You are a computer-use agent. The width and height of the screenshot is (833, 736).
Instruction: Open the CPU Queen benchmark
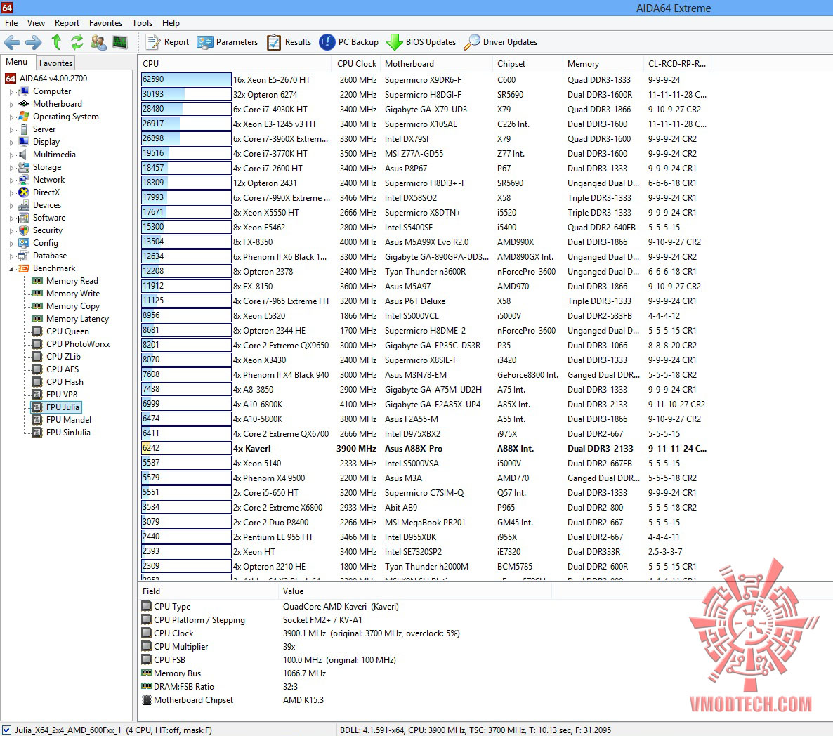click(x=60, y=331)
